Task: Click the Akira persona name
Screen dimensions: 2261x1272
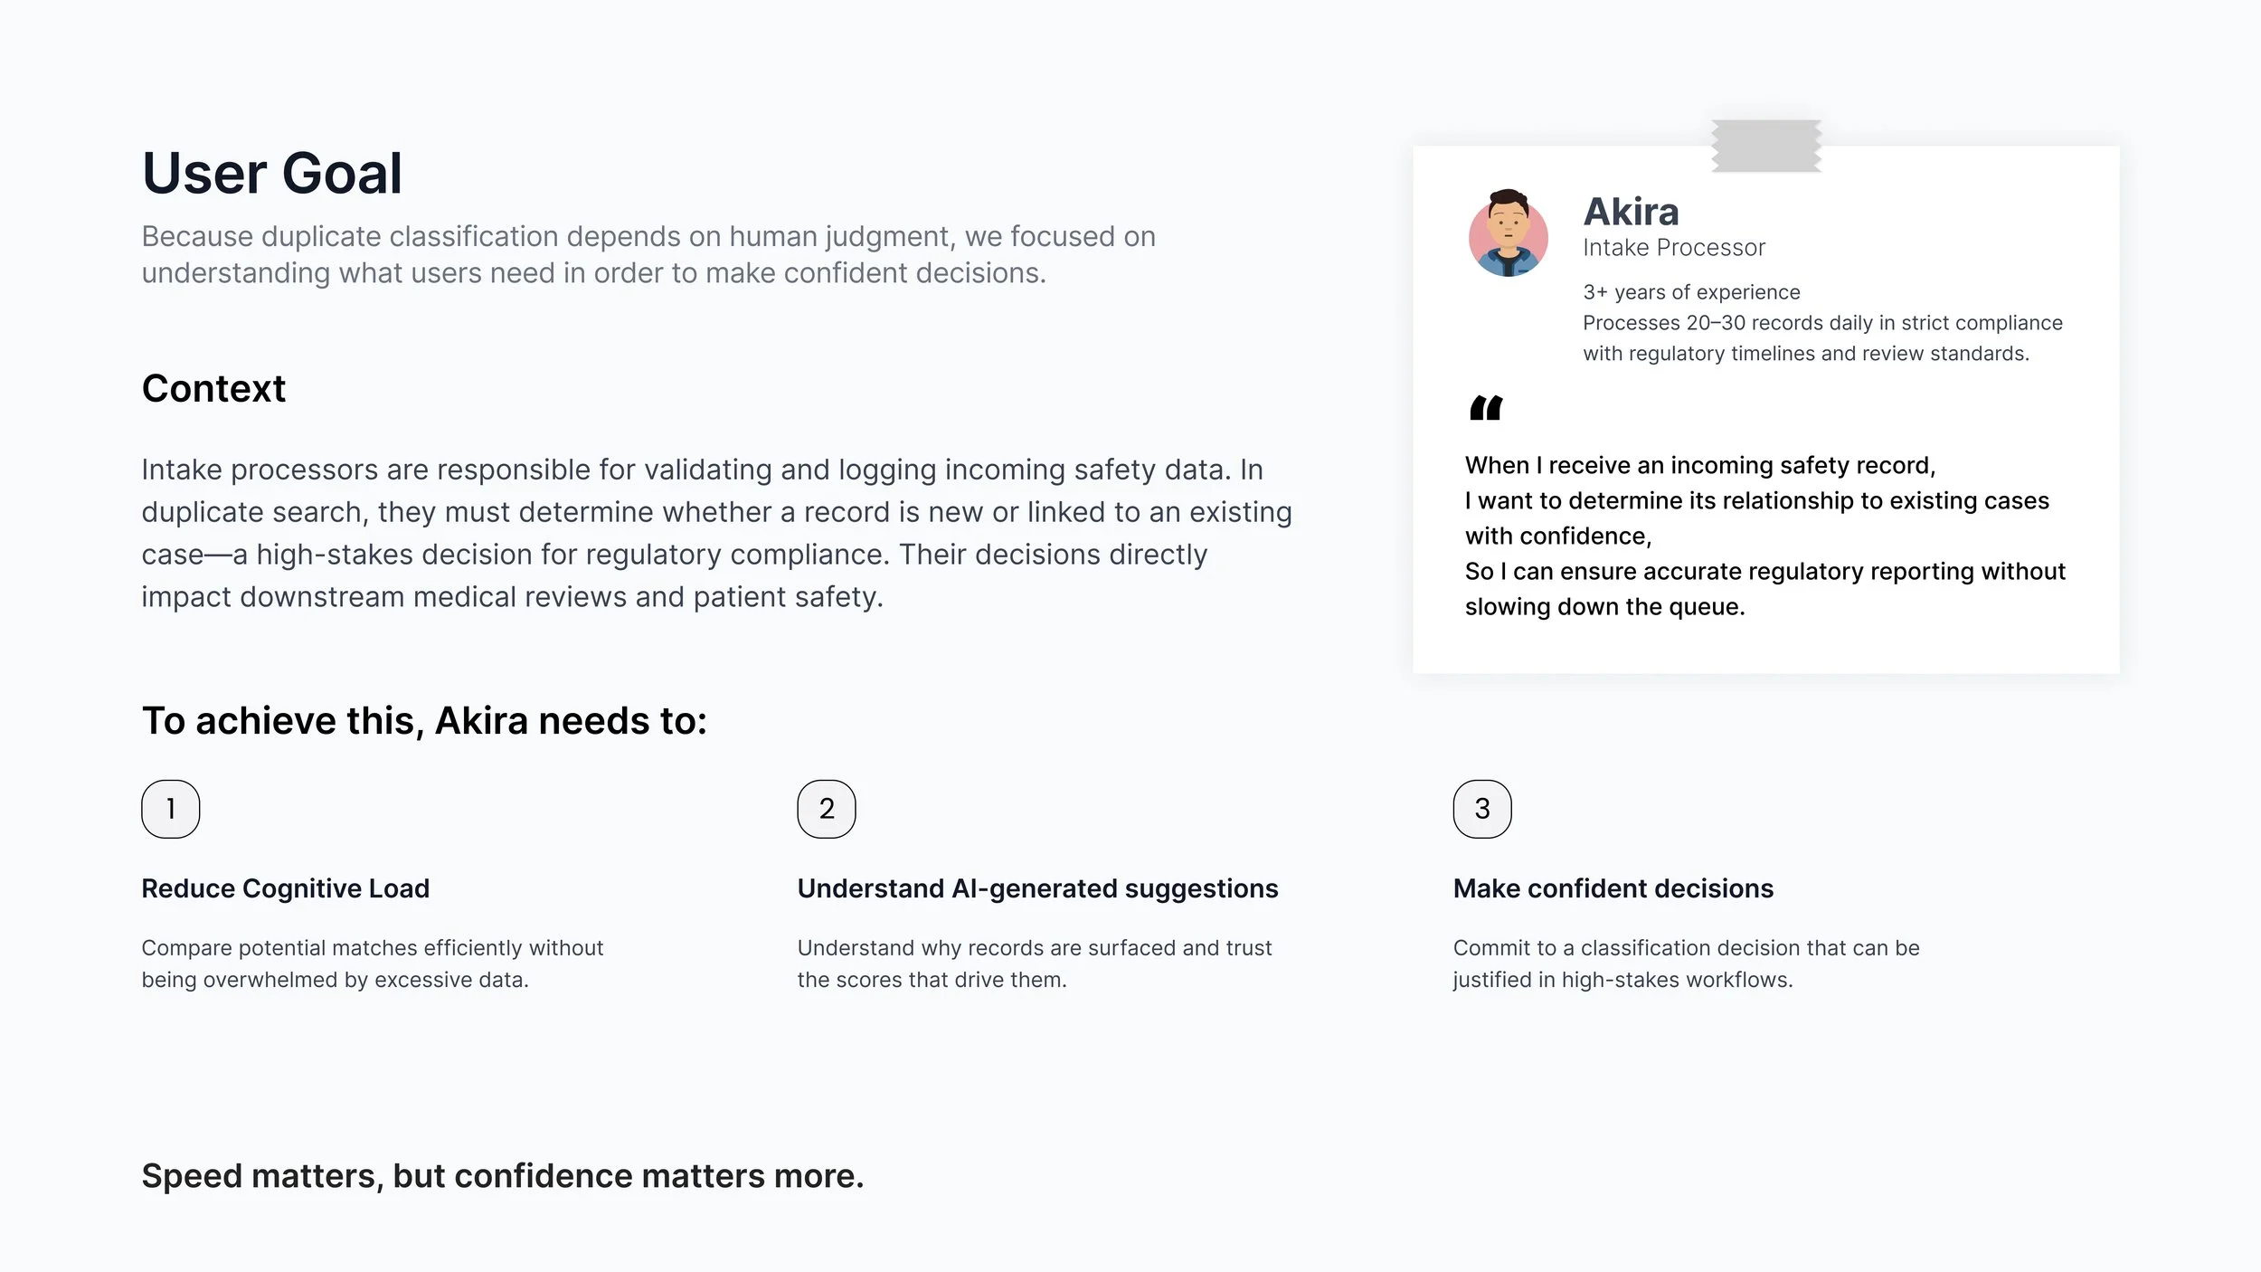Action: (1631, 212)
